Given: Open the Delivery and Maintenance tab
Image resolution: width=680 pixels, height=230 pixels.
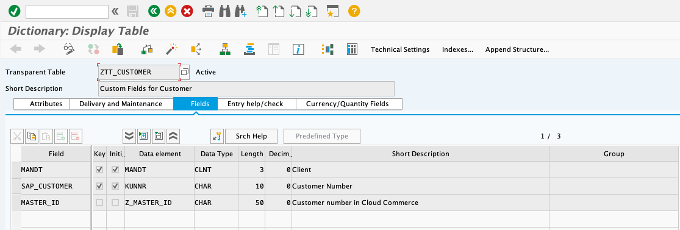Looking at the screenshot, I should (x=121, y=104).
